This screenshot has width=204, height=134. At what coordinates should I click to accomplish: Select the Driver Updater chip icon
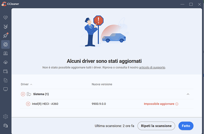[x=5, y=44]
